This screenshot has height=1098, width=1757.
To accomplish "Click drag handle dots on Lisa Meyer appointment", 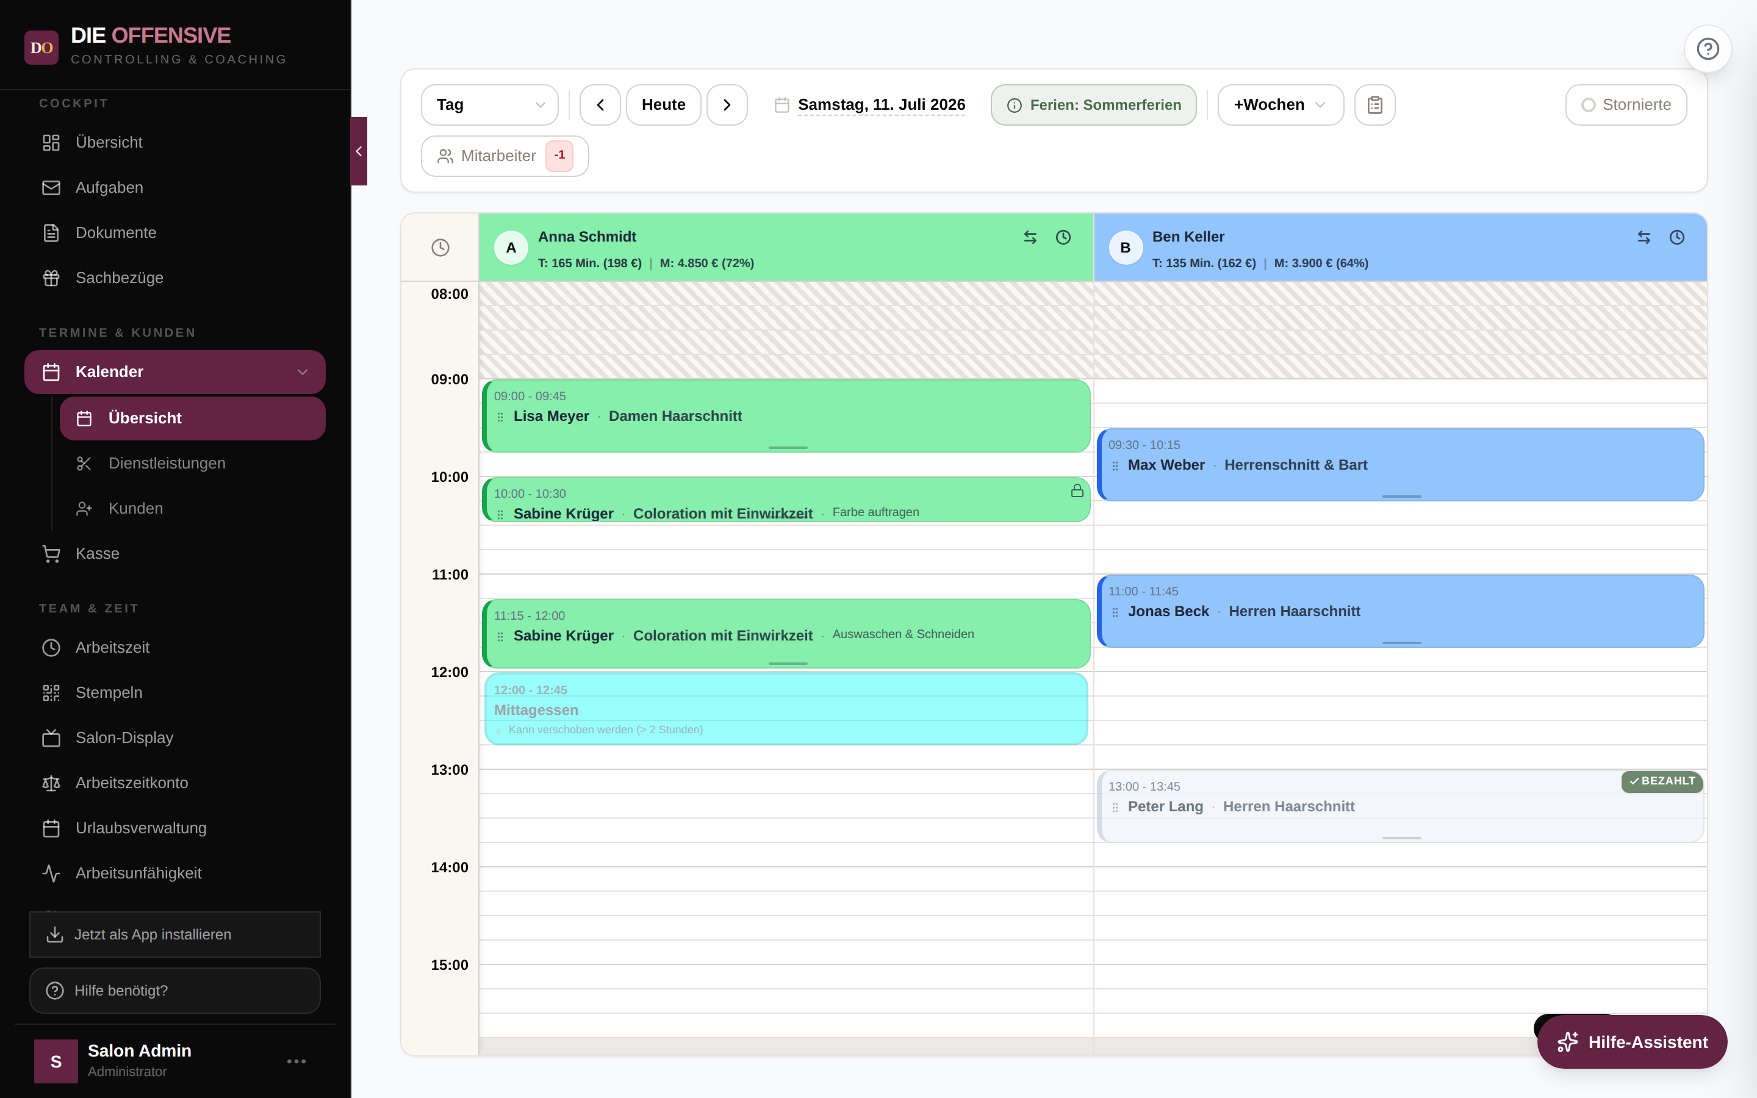I will pos(500,417).
